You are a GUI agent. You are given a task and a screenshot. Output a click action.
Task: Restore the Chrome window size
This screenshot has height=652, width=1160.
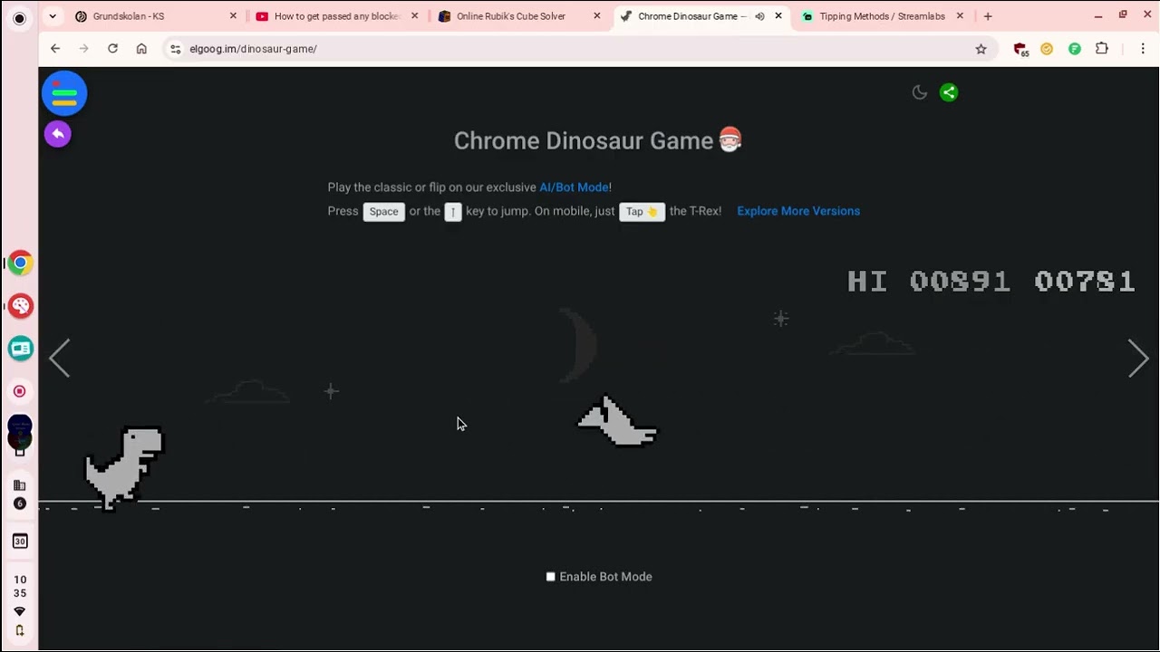pos(1123,15)
